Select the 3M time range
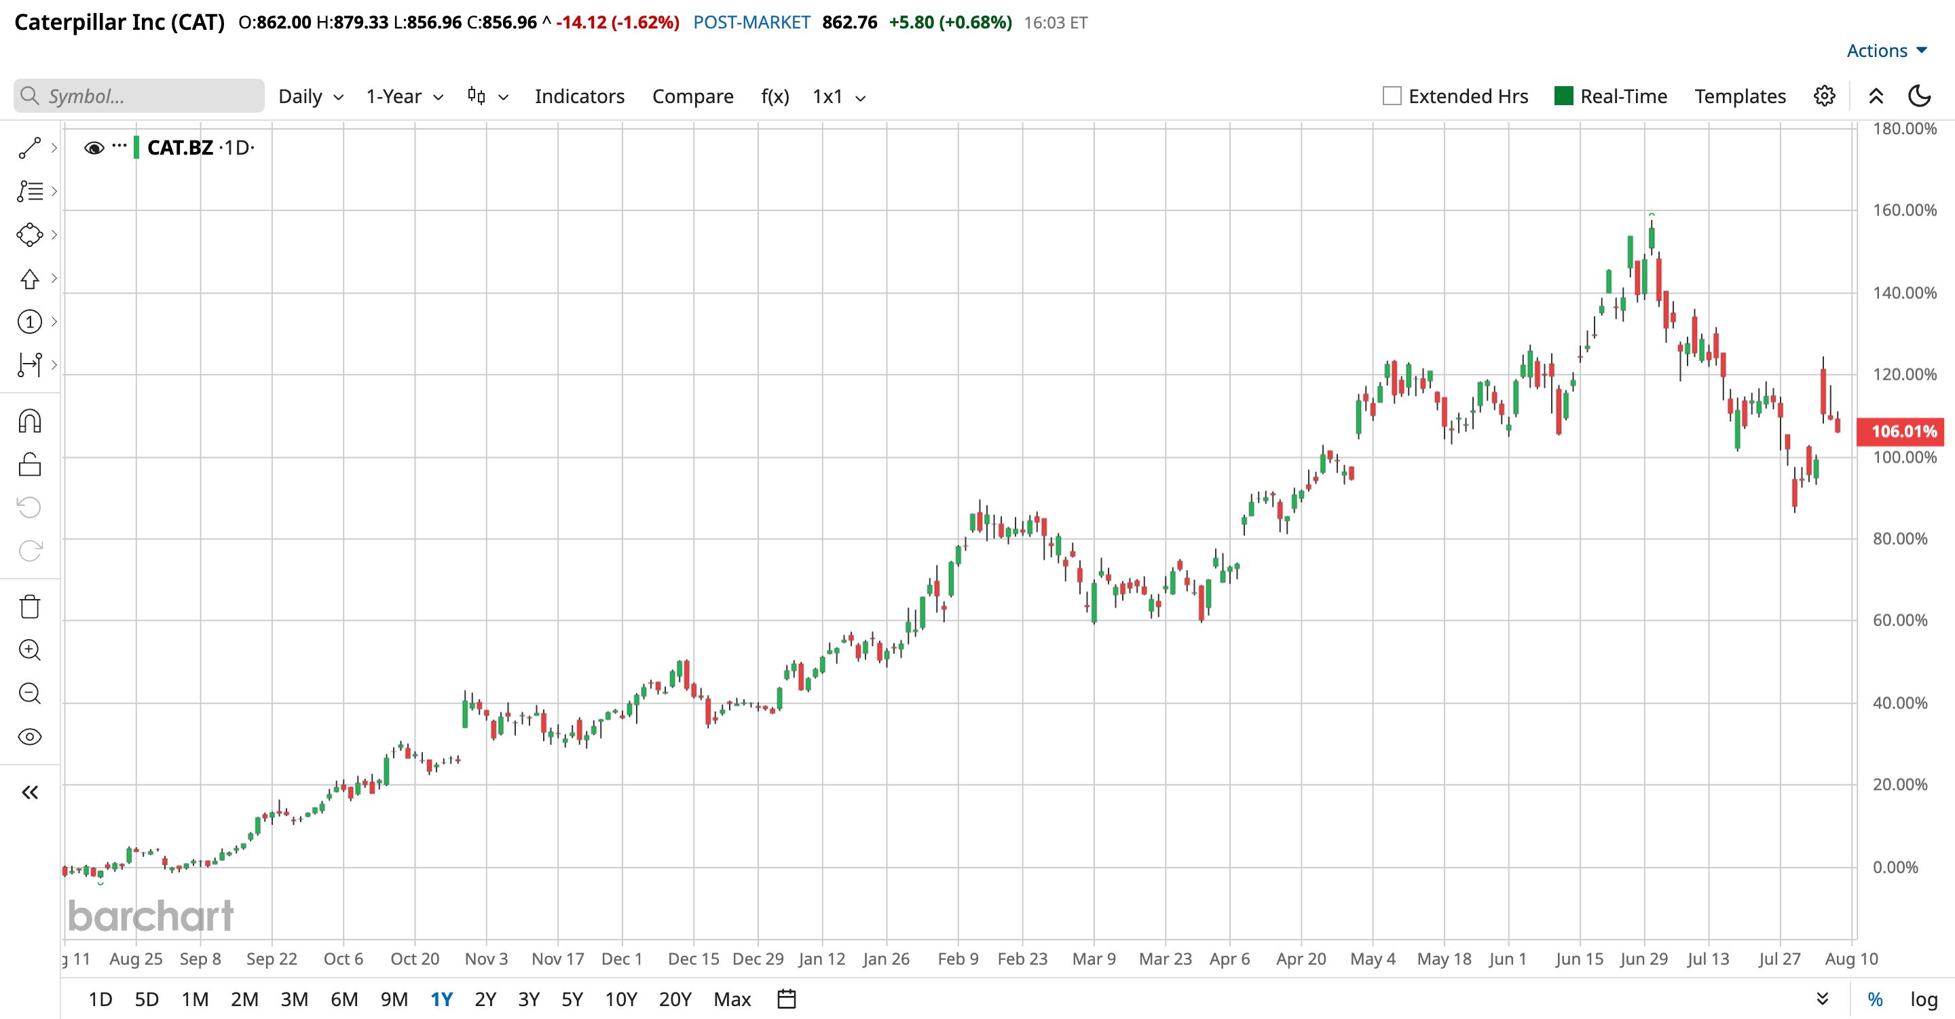 pos(295,999)
